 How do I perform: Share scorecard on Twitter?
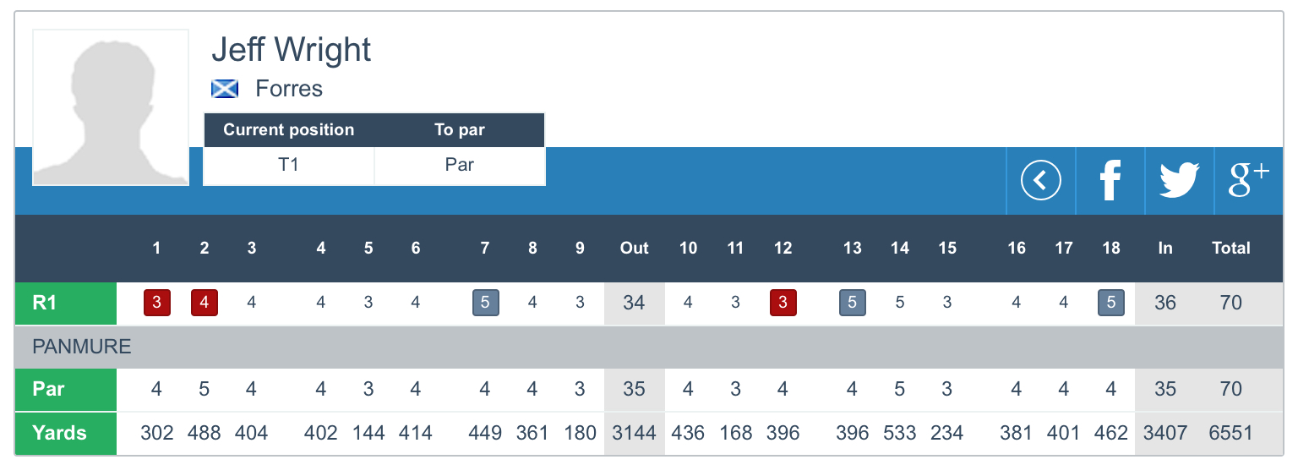point(1179,180)
